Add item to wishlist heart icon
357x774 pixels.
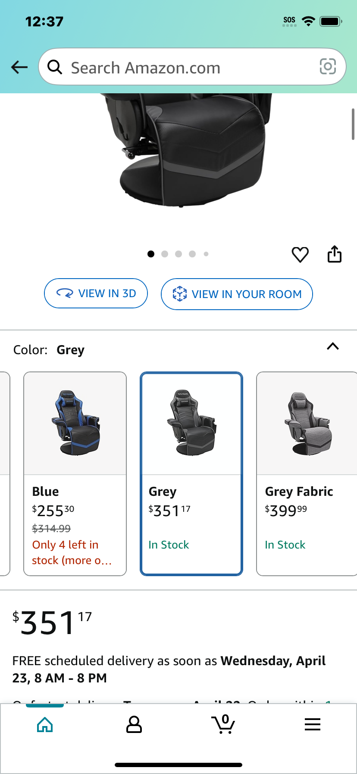[300, 254]
